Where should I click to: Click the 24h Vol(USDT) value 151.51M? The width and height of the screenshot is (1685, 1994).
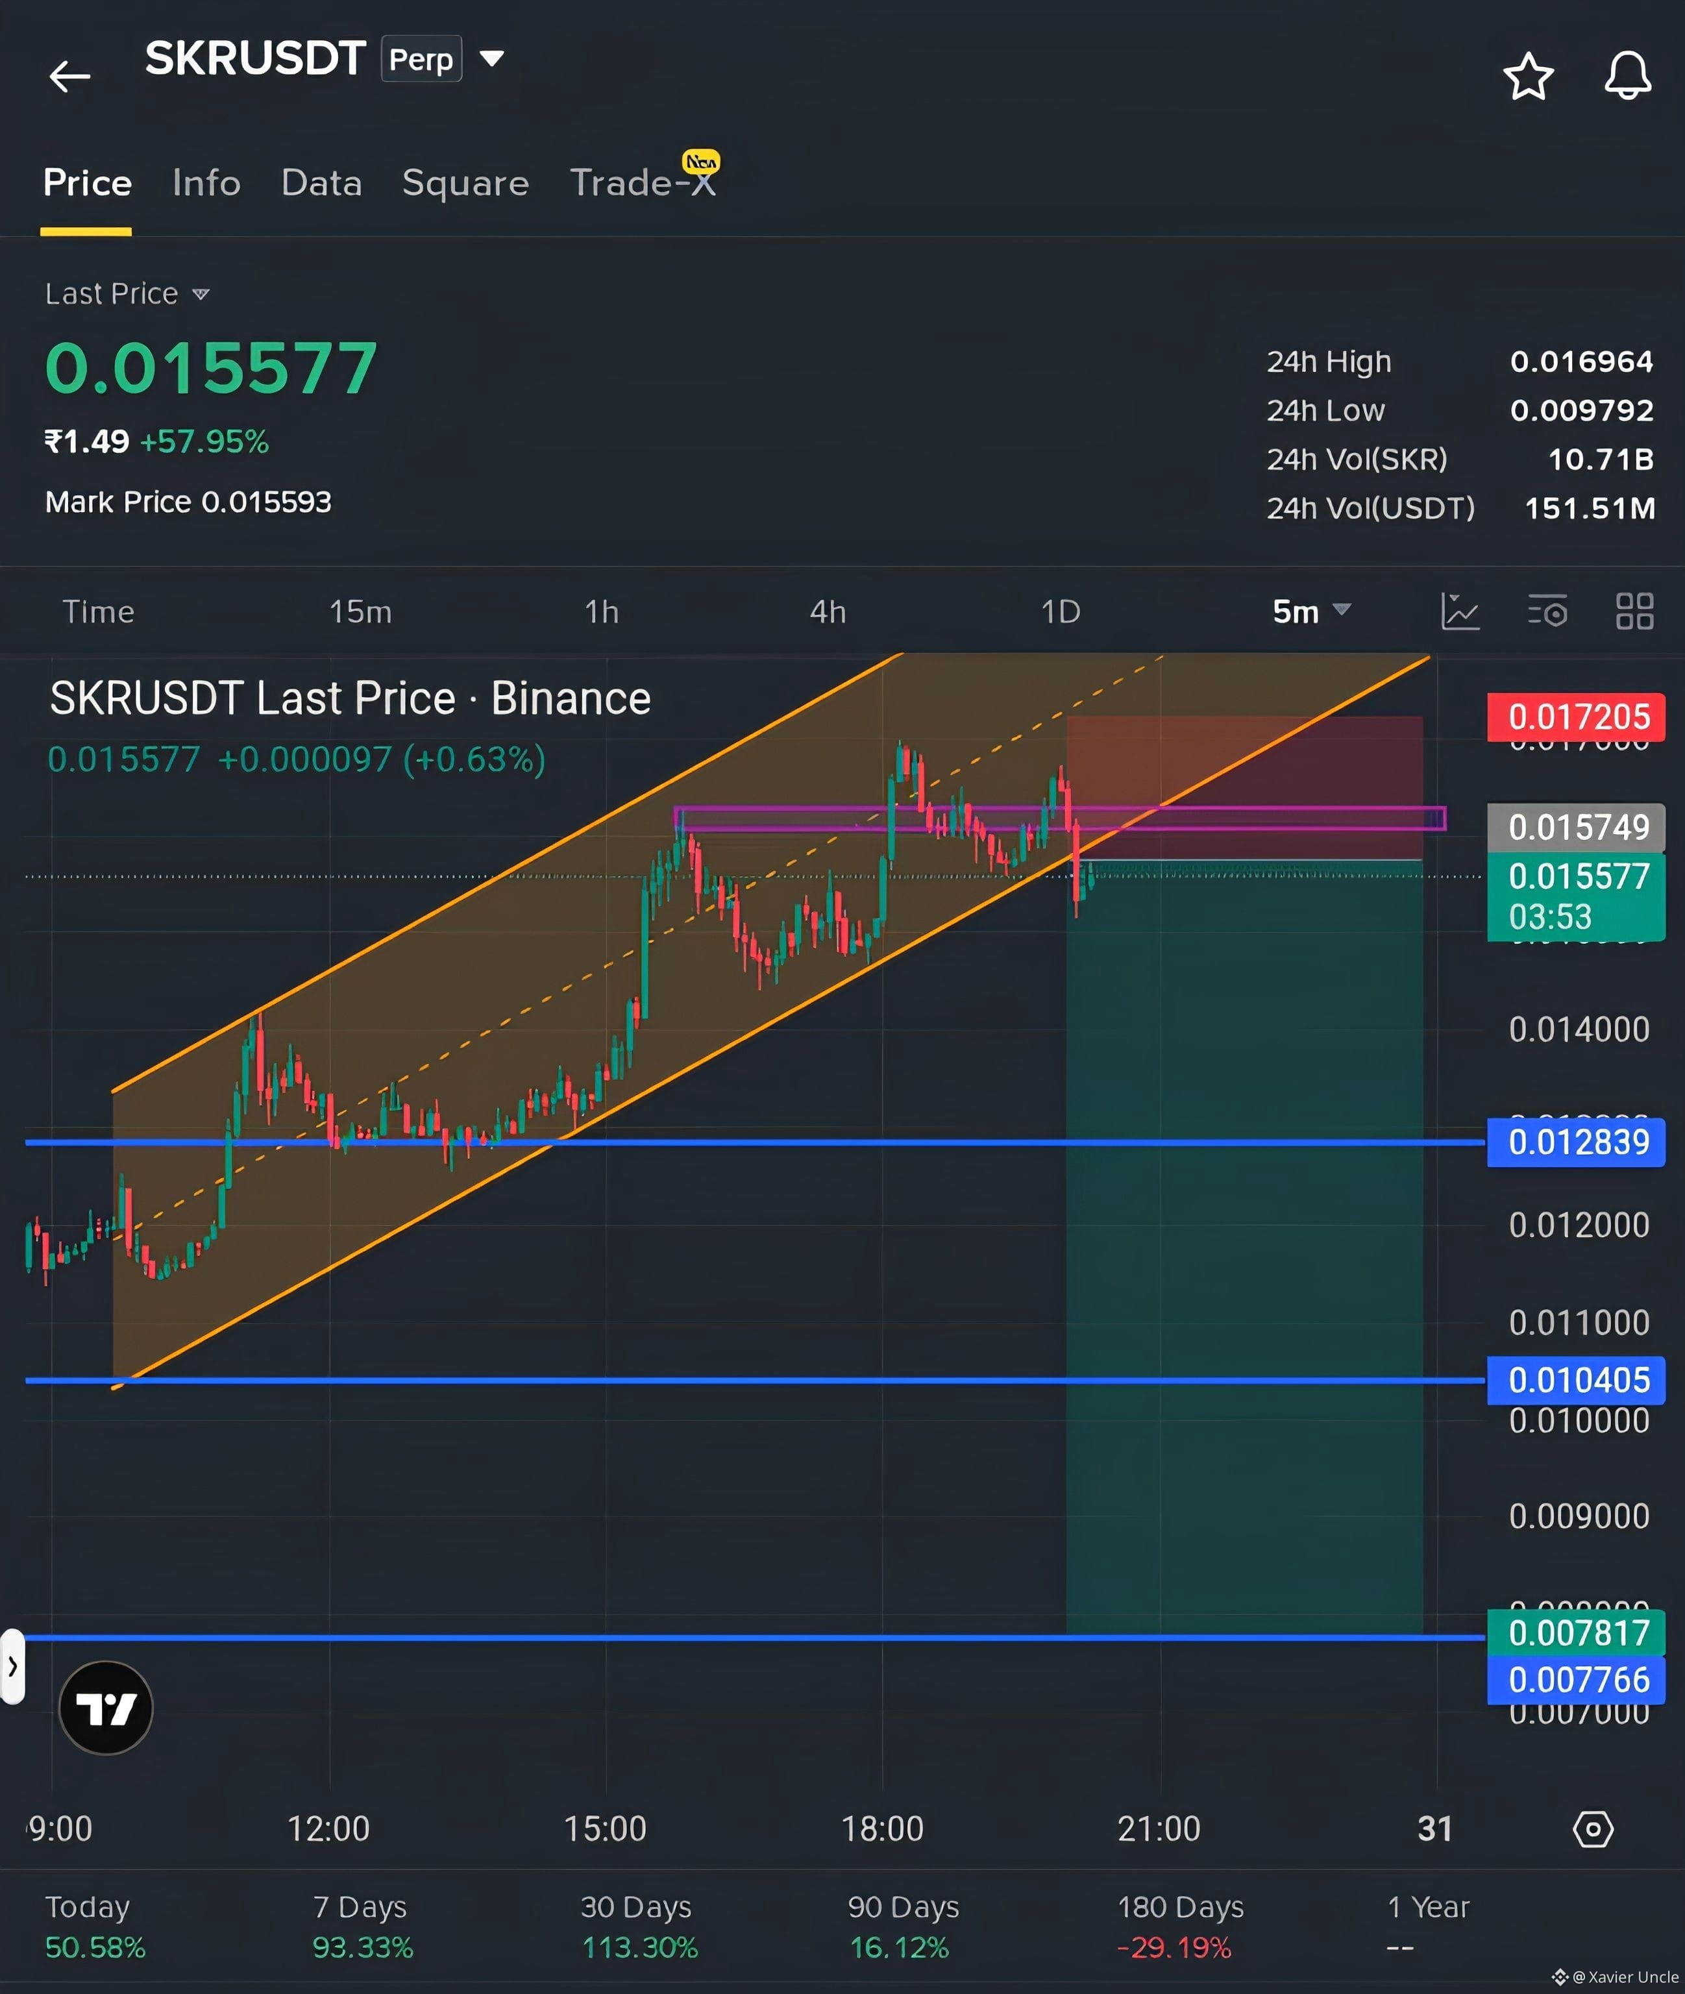coord(1590,508)
